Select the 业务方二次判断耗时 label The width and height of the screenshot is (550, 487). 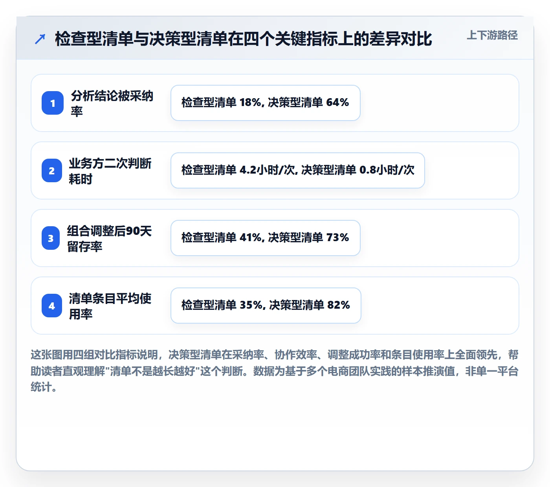(110, 170)
